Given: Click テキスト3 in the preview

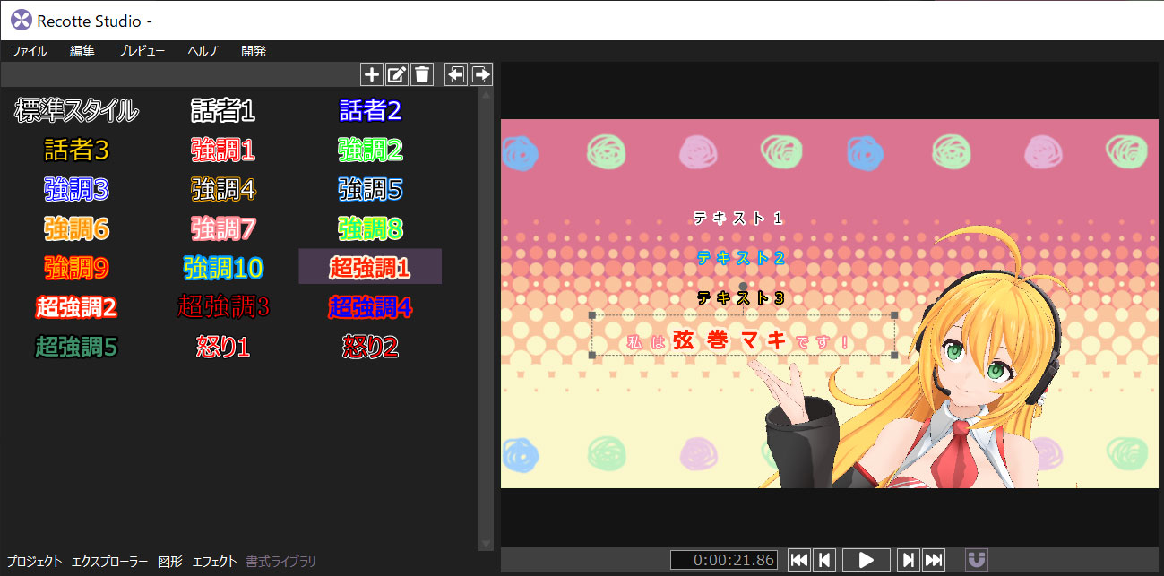Looking at the screenshot, I should [740, 297].
